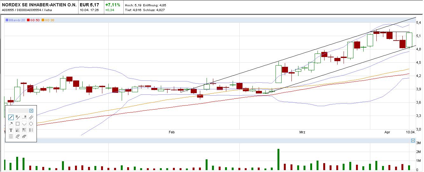Click the 3M volume axis label
Screen dimensions: 424x172
click(419, 143)
